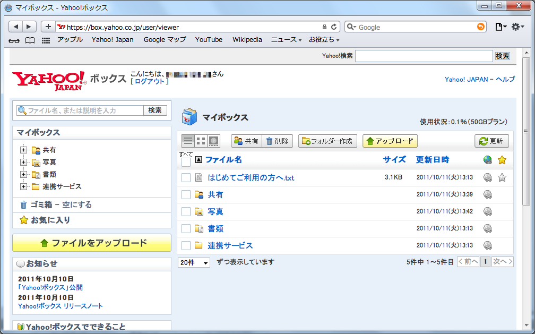
Task: Click share status icon for はじめてご利用の方へ.txt
Action: click(x=488, y=177)
